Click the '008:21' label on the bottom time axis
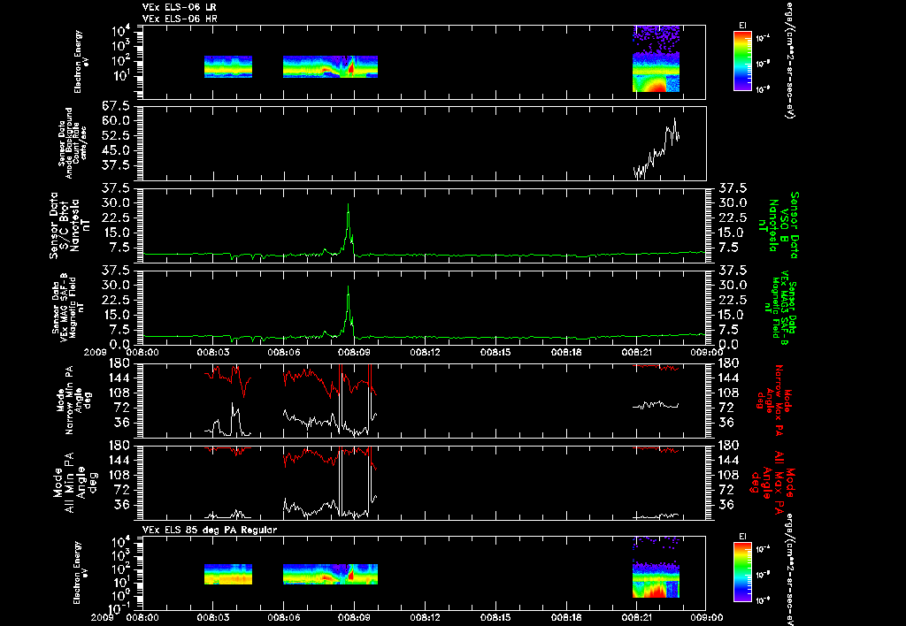The height and width of the screenshot is (626, 906). 636,617
